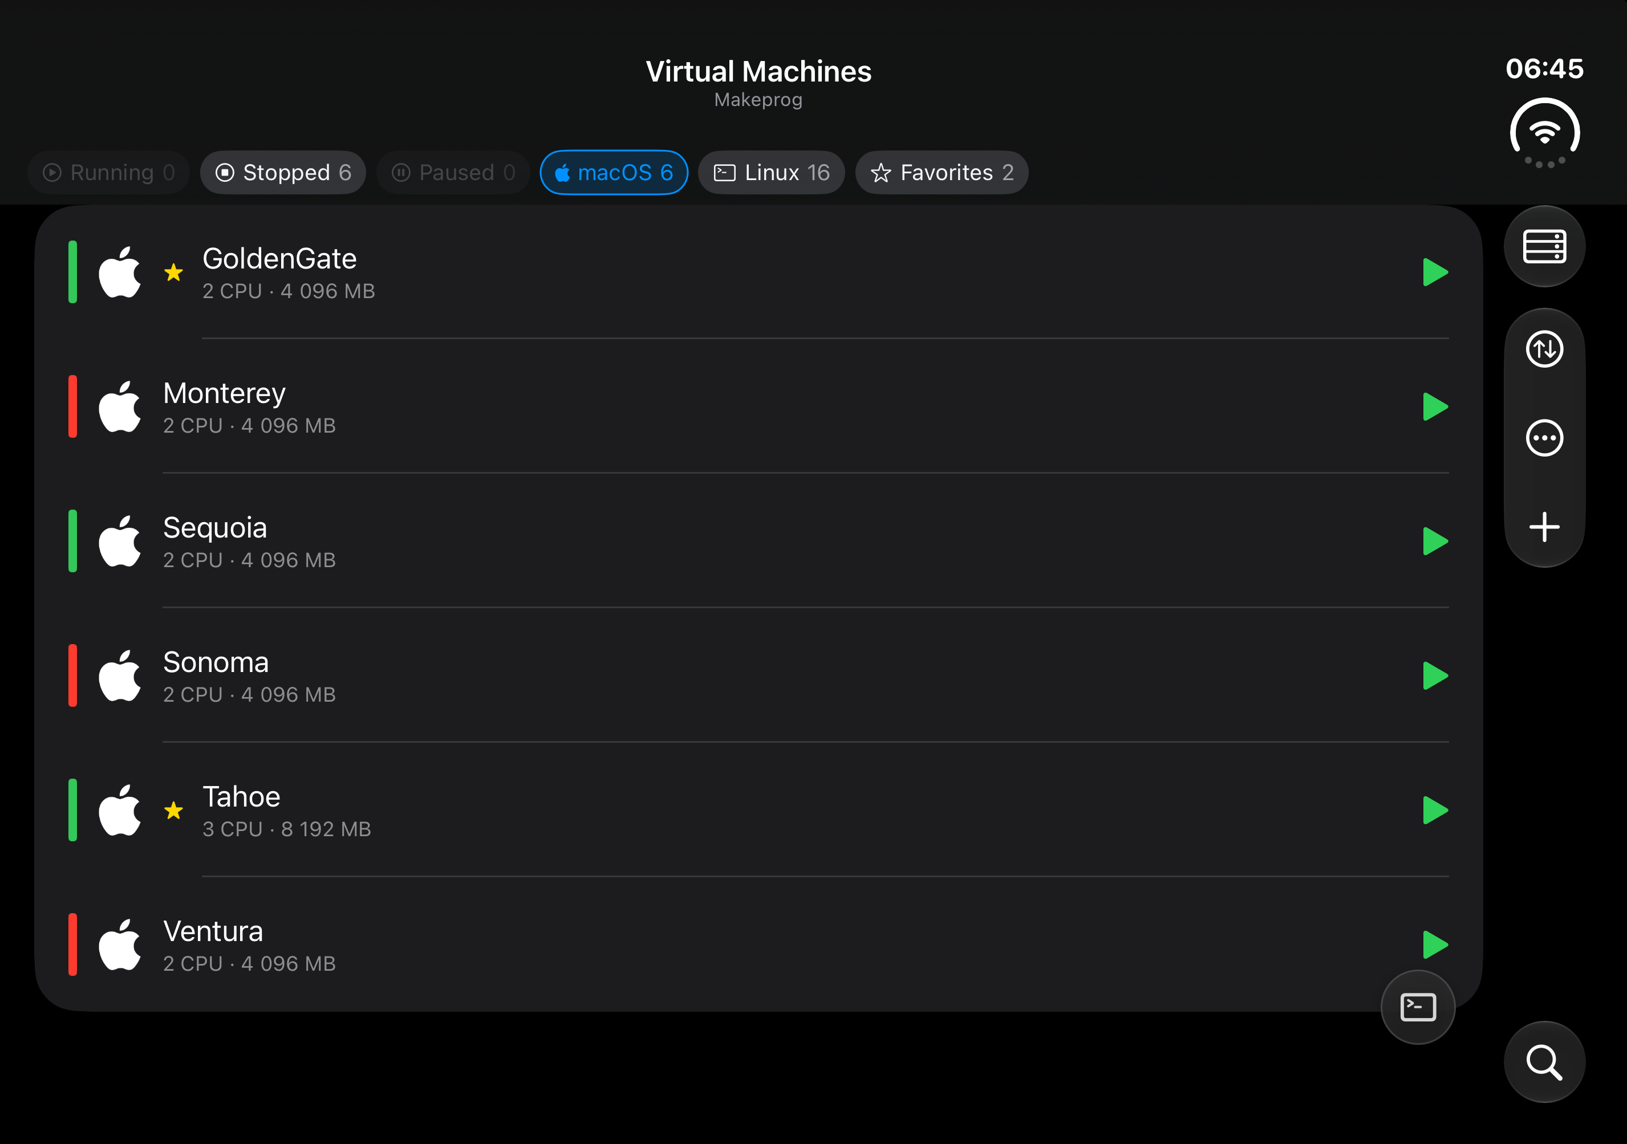
Task: Click the Apple logo of Ventura
Action: point(120,944)
